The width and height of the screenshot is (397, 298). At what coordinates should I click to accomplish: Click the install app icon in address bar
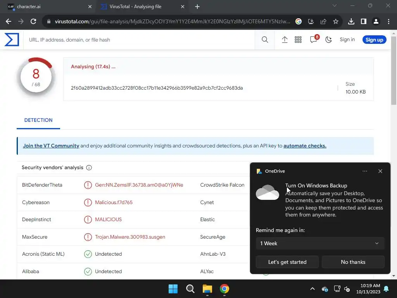[x=311, y=22]
